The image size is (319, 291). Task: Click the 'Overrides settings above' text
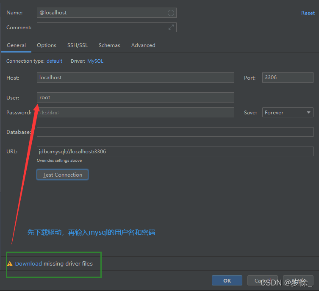click(x=59, y=161)
